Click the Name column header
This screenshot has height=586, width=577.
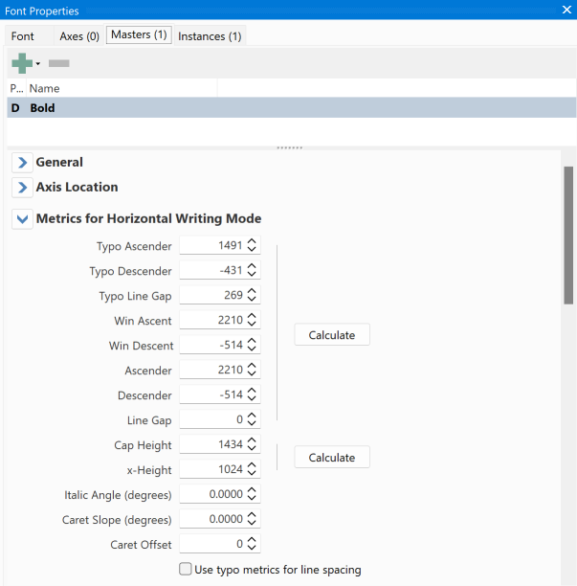coord(45,88)
